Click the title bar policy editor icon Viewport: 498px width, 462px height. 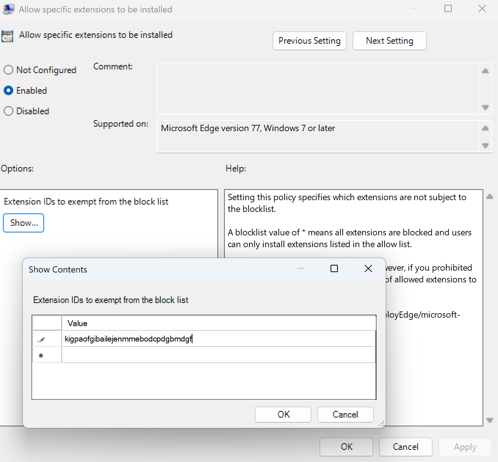(x=8, y=9)
